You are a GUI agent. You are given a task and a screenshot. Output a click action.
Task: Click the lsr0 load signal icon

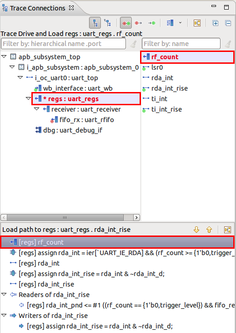click(146, 68)
